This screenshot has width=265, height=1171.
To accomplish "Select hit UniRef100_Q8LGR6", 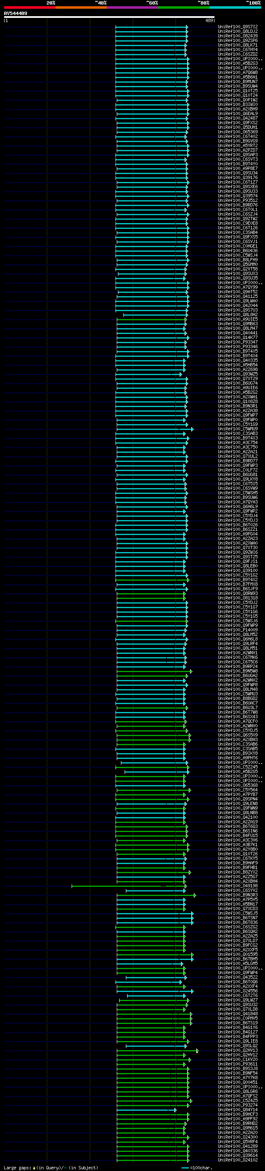I will [x=238, y=1091].
